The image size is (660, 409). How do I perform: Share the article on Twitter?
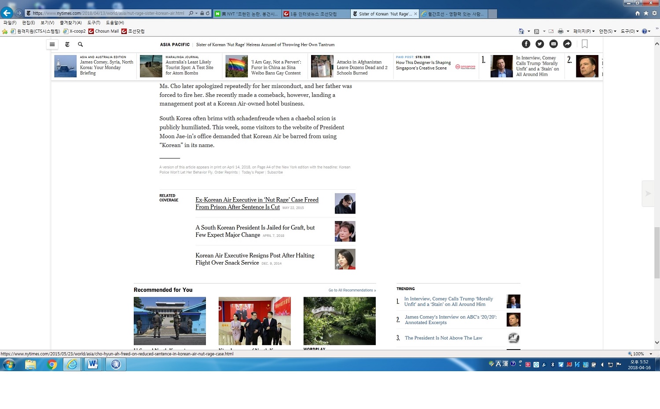[x=539, y=44]
